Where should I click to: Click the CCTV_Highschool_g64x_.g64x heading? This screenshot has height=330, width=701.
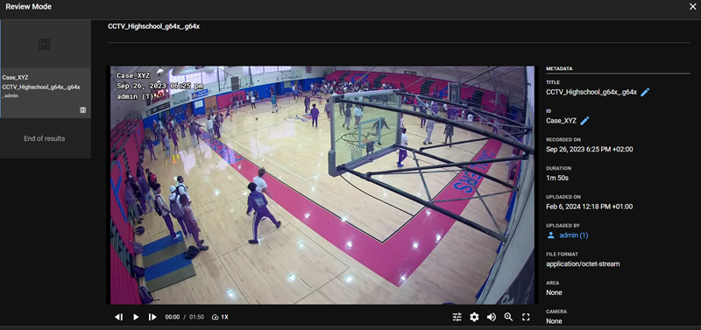153,26
